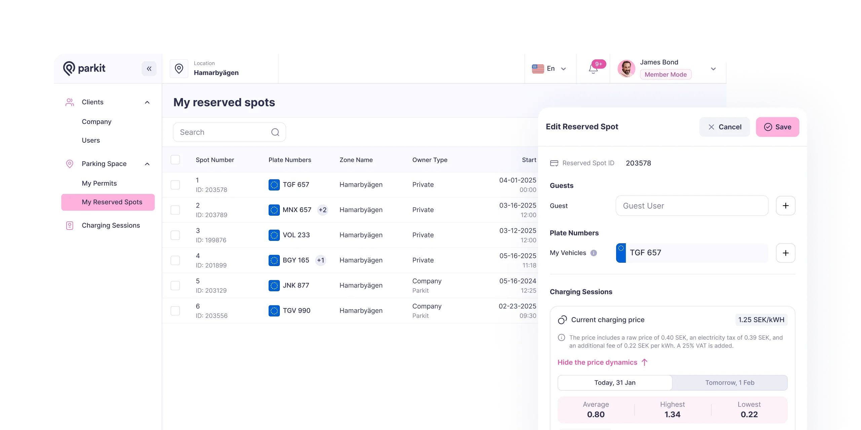Add guest with plus button
Viewport: 861px width, 430px height.
point(785,206)
